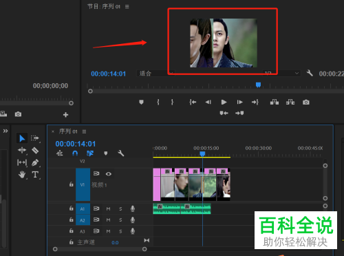Select the Track Select Forward tool
344x256 pixels.
tap(35, 138)
